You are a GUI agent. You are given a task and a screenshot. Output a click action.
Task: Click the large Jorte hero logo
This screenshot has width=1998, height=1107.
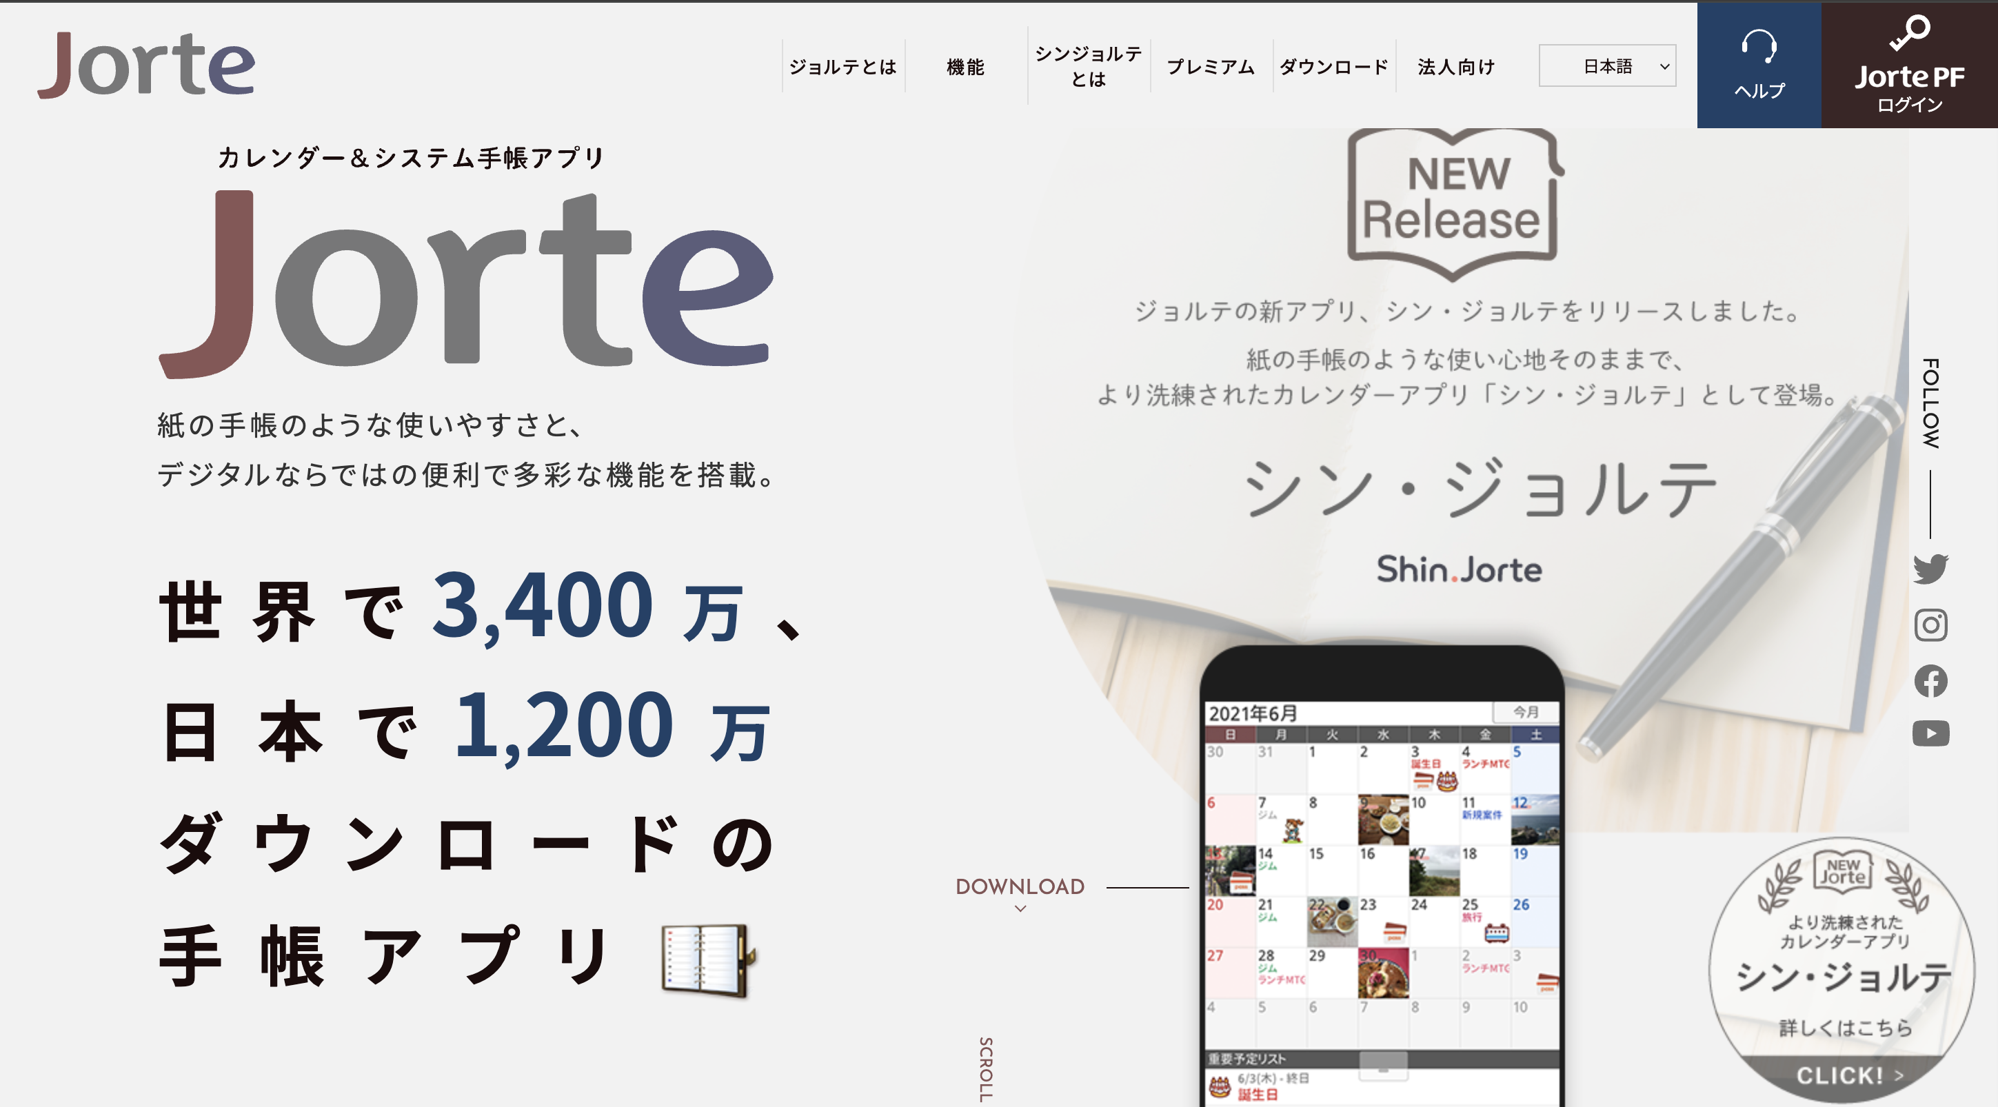coord(467,284)
